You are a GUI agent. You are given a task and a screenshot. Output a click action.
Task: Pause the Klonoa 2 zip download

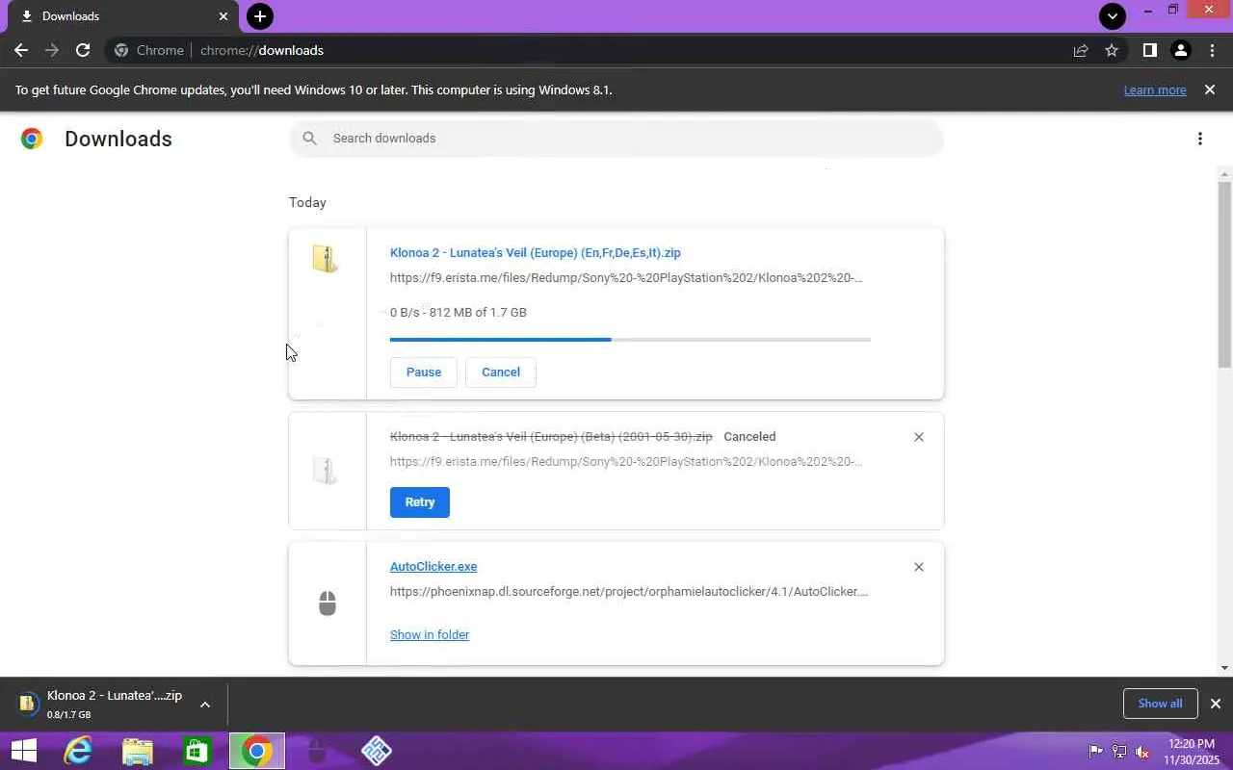pos(424,372)
